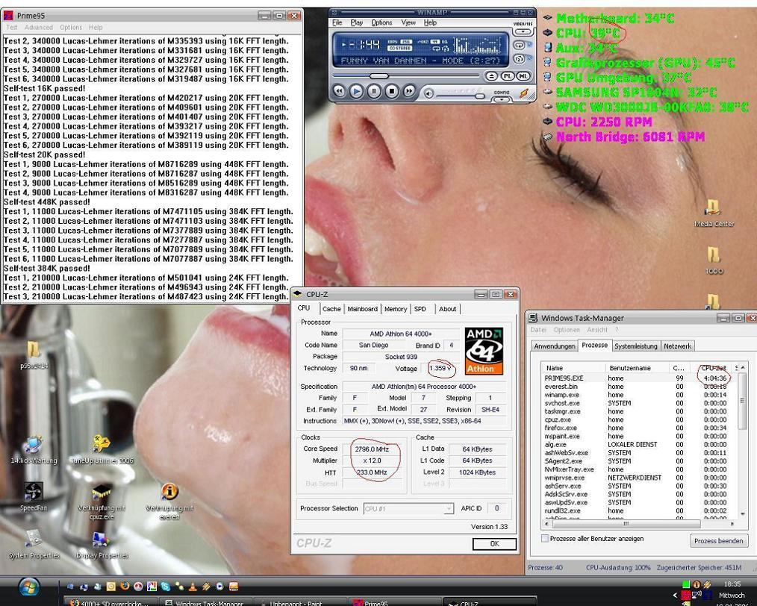Image resolution: width=757 pixels, height=606 pixels.
Task: Stop playback in Winamp
Action: click(x=391, y=91)
